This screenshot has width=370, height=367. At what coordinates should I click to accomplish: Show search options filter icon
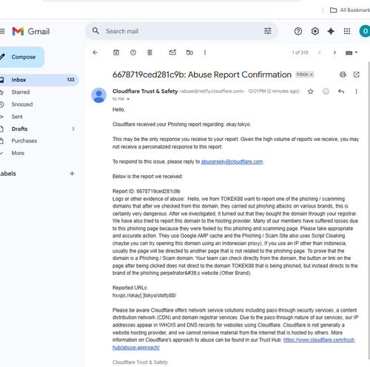(268, 31)
